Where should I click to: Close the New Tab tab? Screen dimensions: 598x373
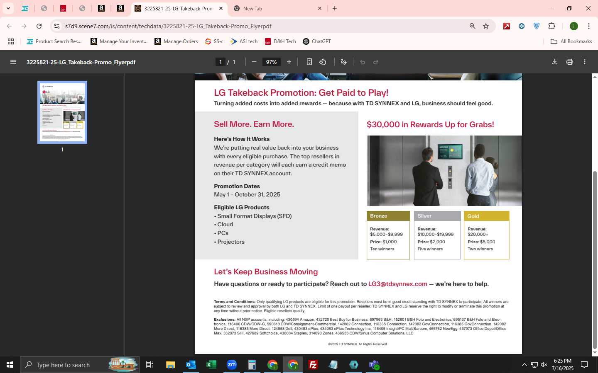click(x=320, y=8)
